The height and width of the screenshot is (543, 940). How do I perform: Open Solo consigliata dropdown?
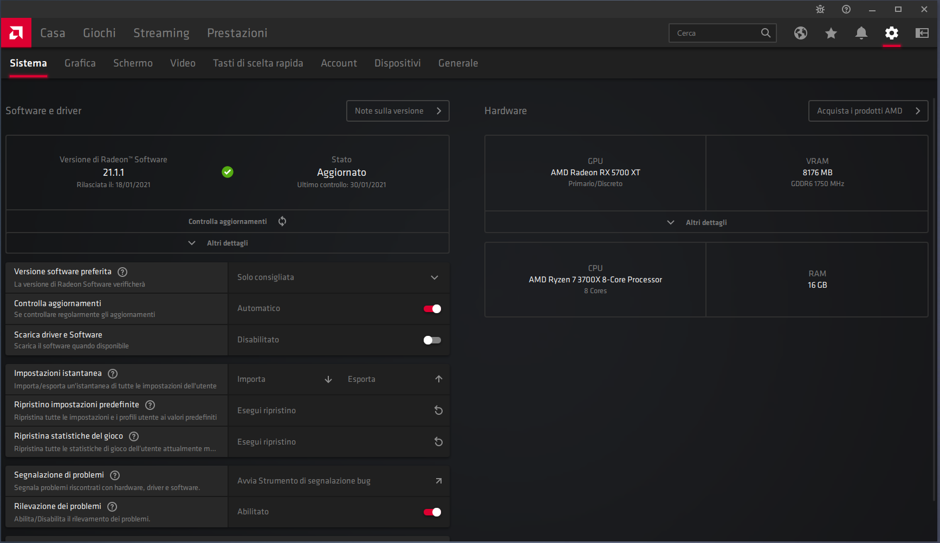[x=339, y=277]
